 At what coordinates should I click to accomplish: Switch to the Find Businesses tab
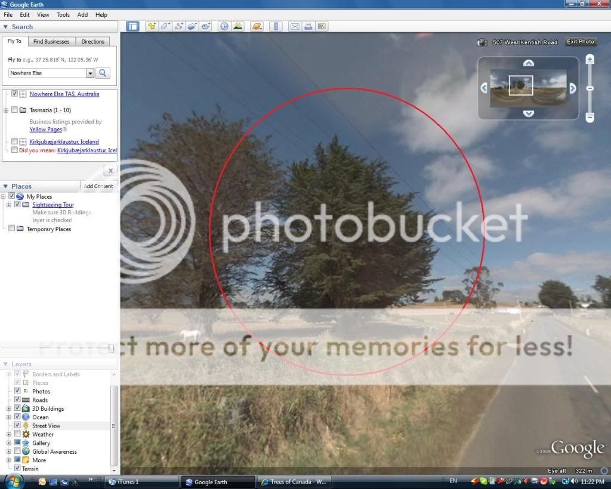[x=51, y=41]
